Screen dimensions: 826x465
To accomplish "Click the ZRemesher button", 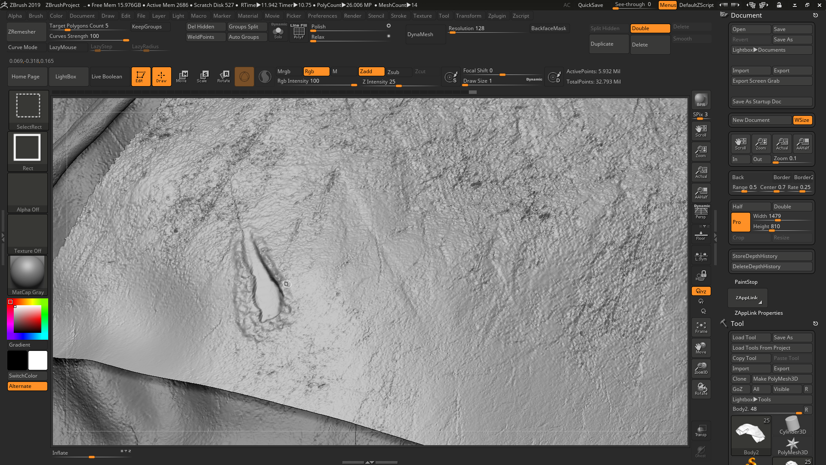I will [x=27, y=32].
